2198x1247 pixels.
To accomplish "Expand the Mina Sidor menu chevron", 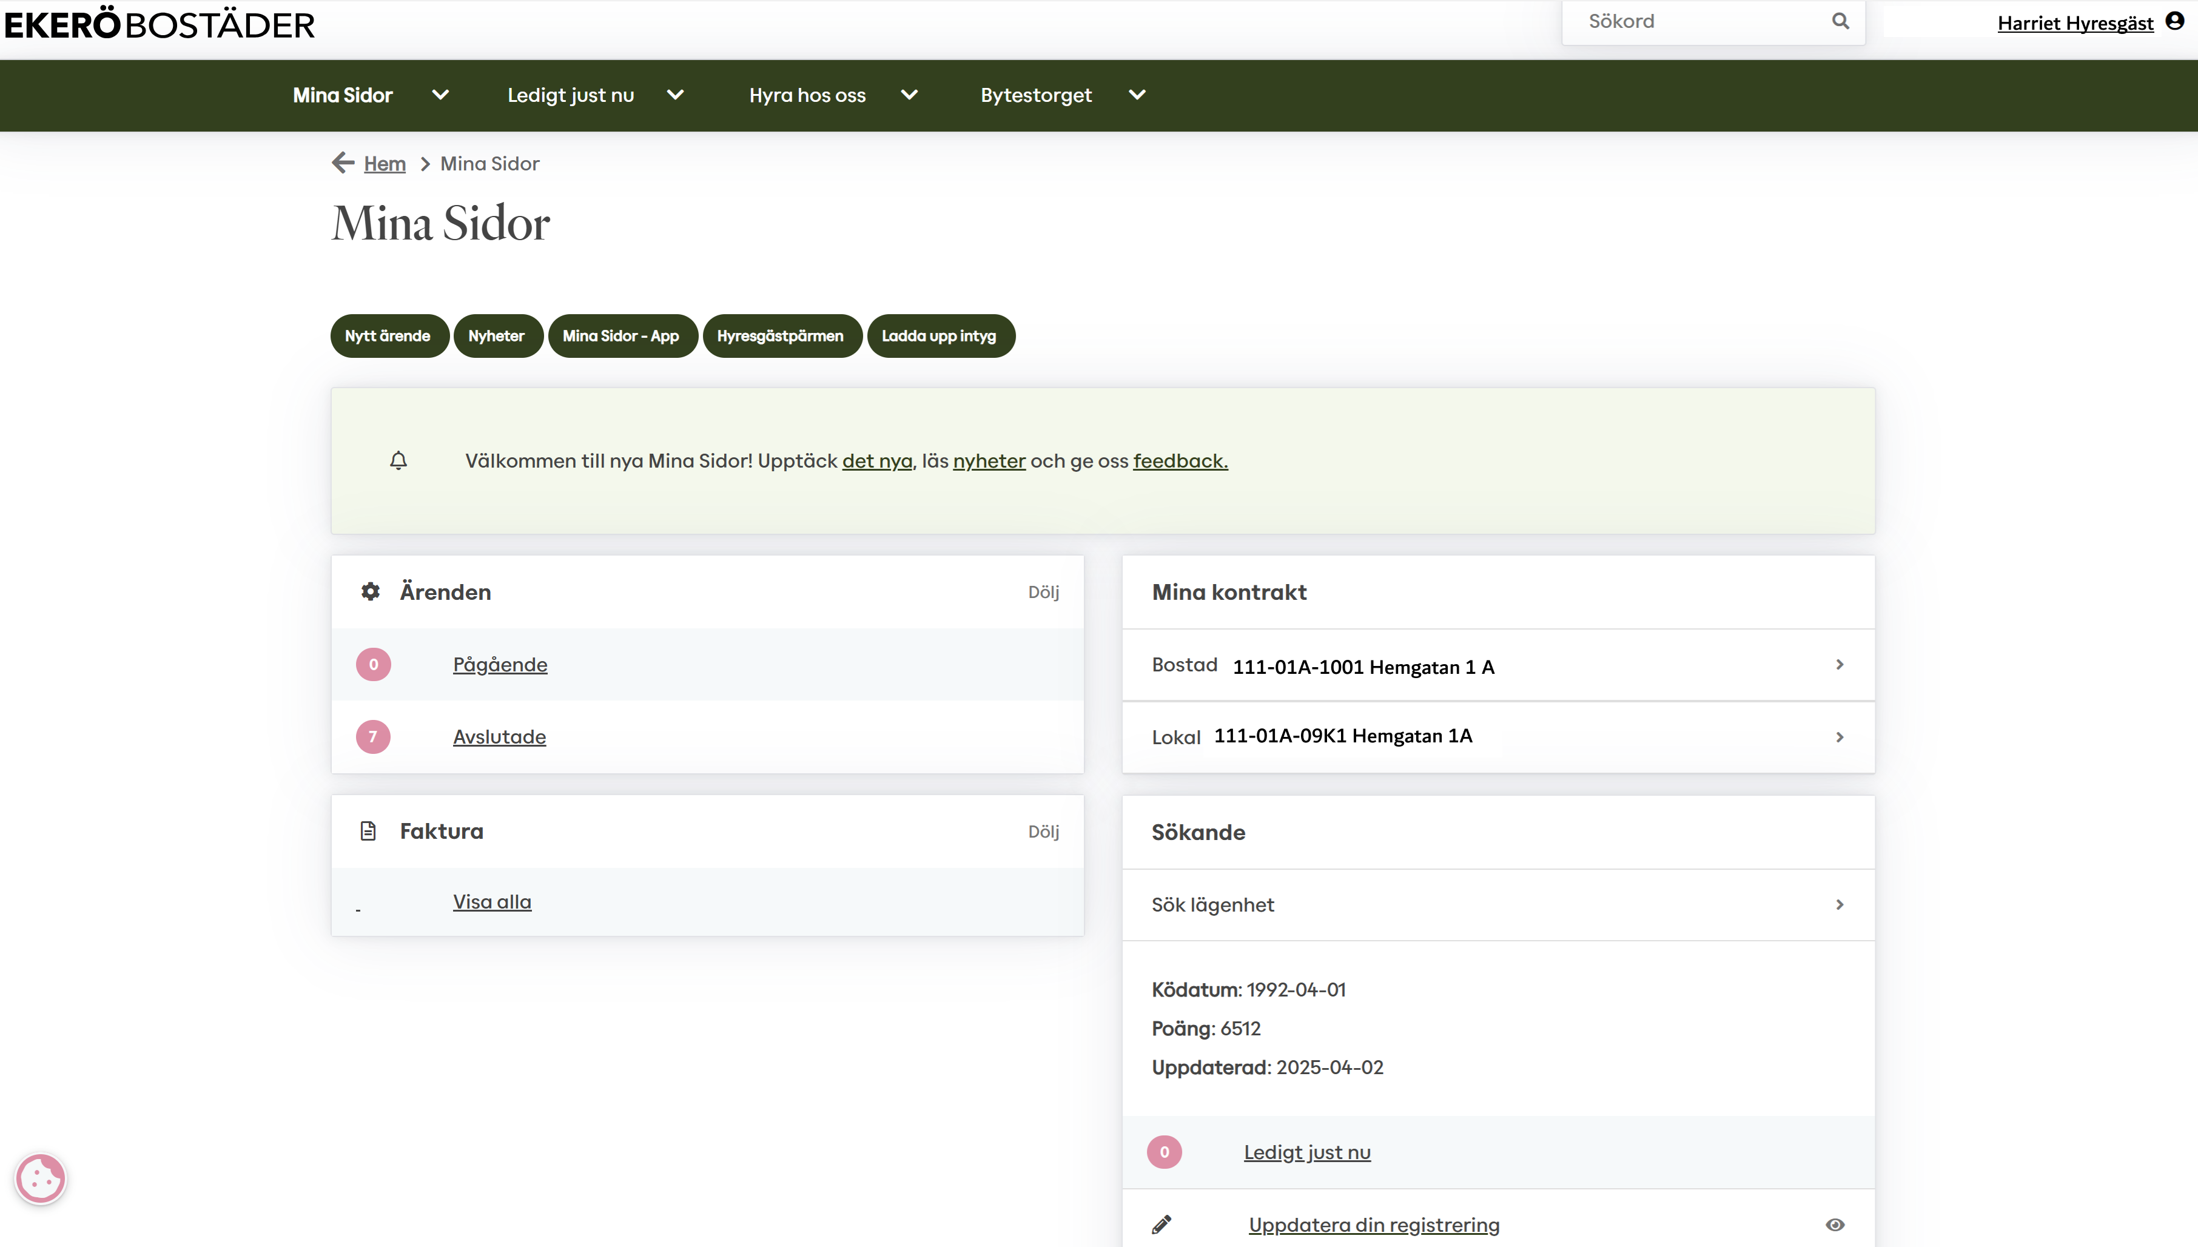I will pos(440,95).
